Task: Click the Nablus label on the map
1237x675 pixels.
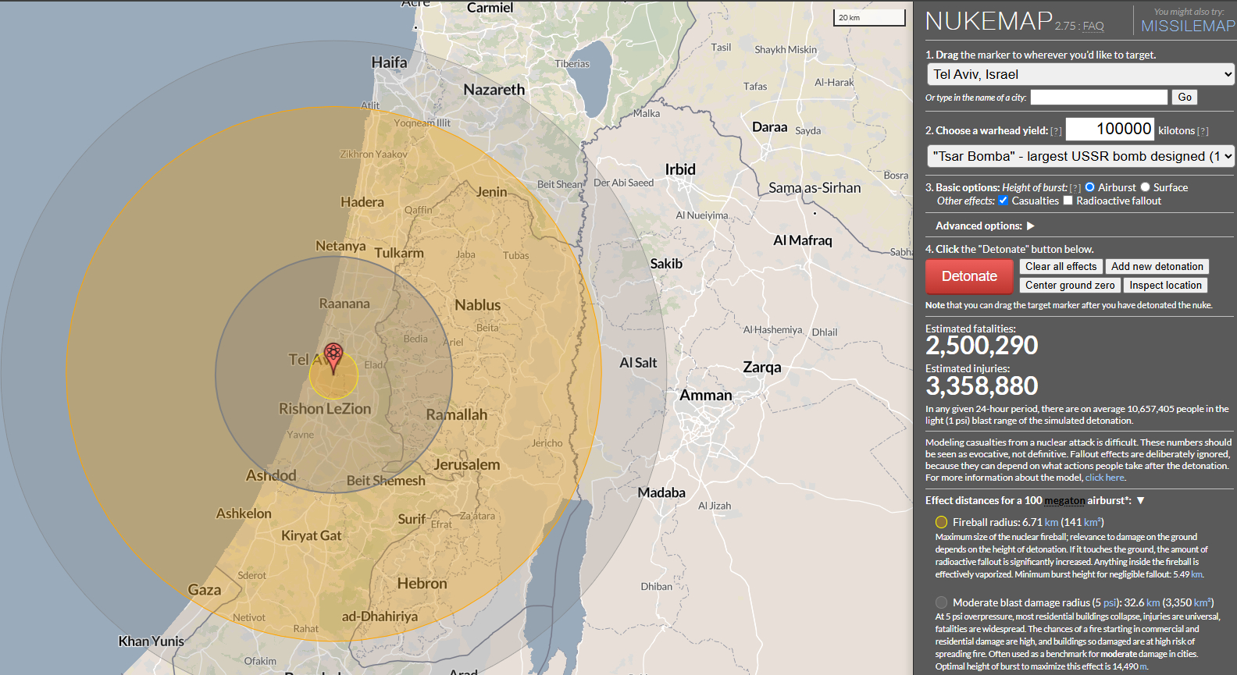Action: tap(478, 305)
